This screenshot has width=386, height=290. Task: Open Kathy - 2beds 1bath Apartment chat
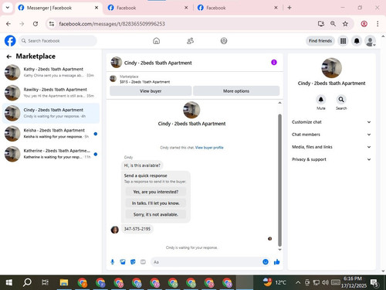51,72
